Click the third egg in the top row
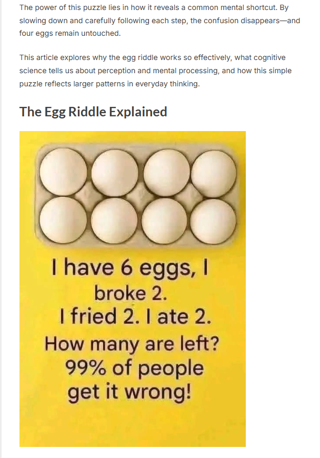 [165, 171]
